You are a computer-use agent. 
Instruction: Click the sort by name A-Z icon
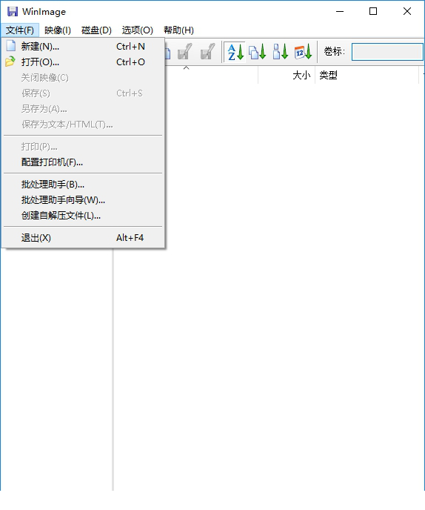tap(235, 52)
